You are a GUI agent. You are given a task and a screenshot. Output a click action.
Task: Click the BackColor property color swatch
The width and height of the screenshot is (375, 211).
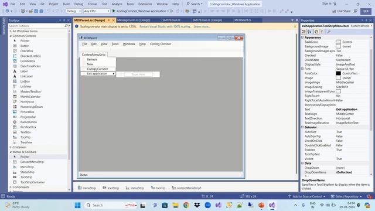point(338,42)
